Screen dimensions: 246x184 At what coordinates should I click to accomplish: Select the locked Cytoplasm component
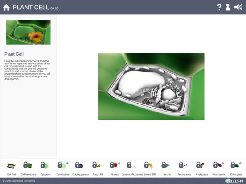click(x=45, y=165)
